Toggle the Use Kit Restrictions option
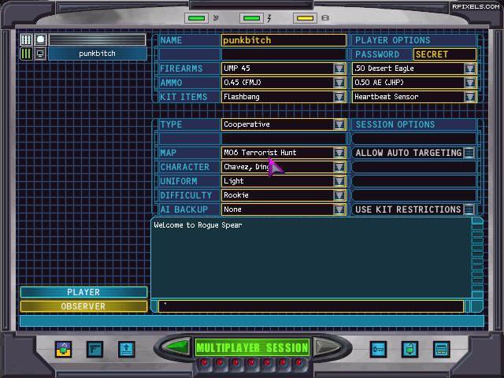 (x=469, y=209)
